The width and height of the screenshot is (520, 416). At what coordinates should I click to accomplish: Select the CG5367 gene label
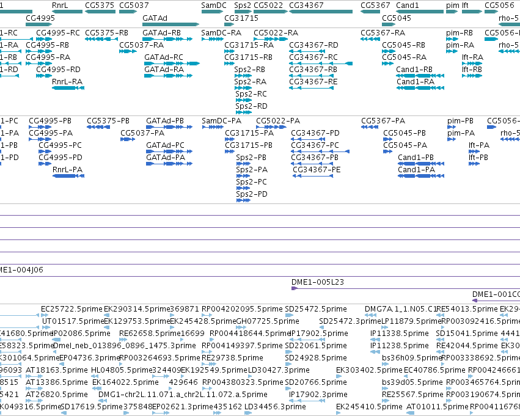(x=375, y=5)
